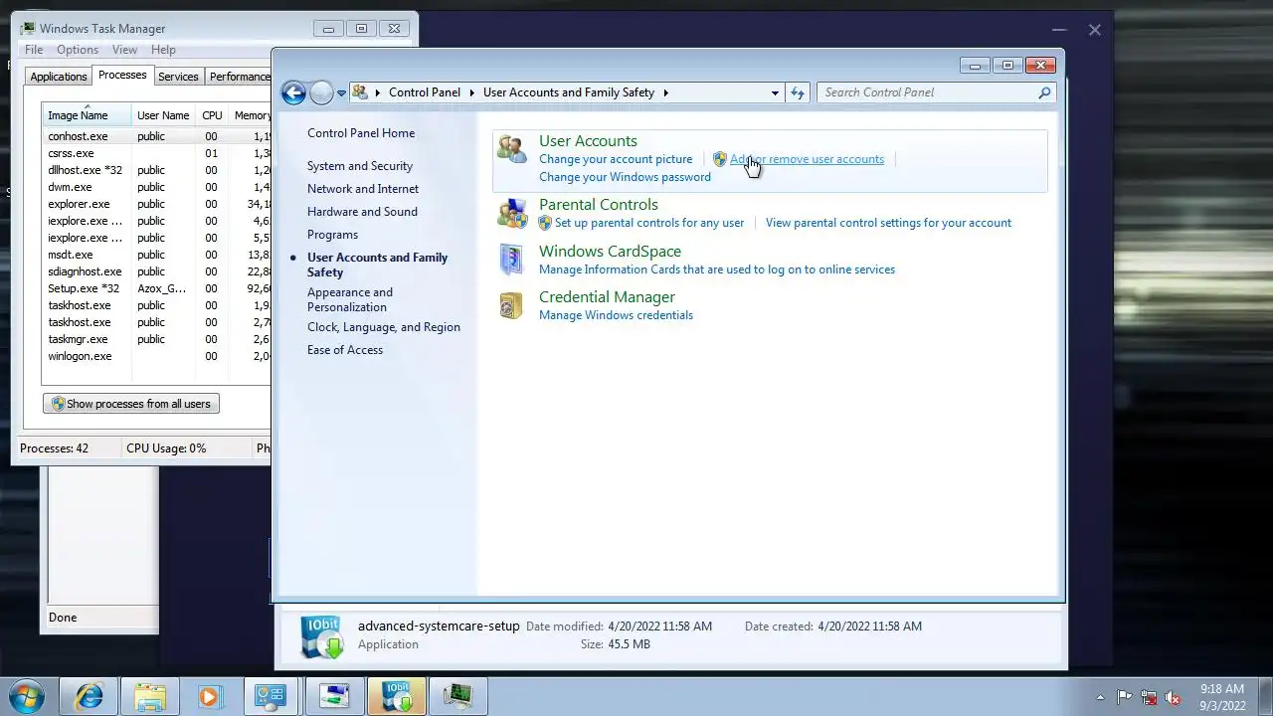This screenshot has height=716, width=1273.
Task: Select explorer.exe process row
Action: click(156, 204)
